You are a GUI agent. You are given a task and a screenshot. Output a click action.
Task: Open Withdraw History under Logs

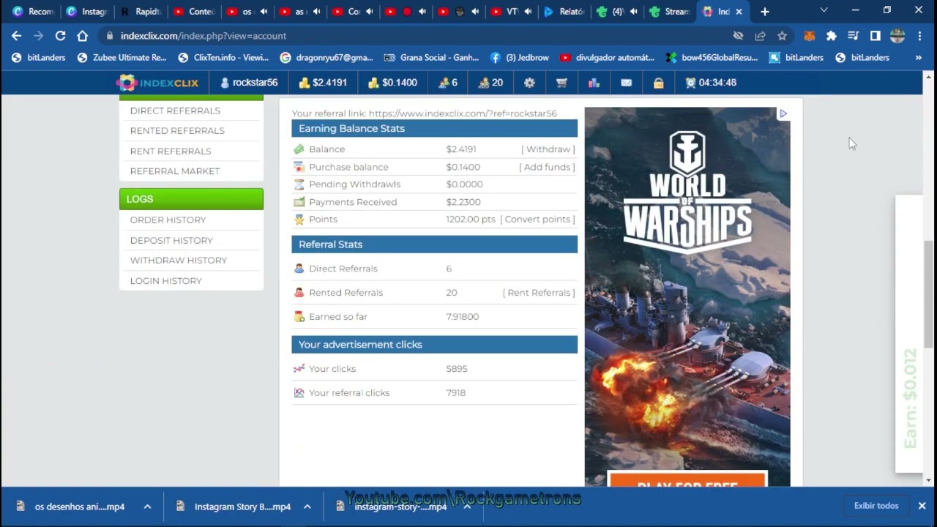[179, 260]
